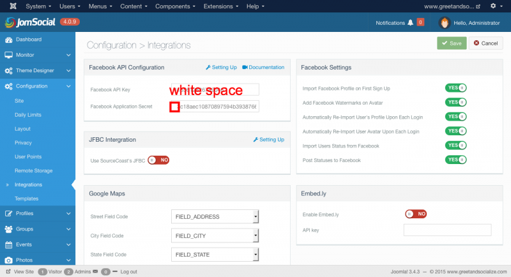The width and height of the screenshot is (511, 277).
Task: Enable the Embed.ly switch
Action: (416, 214)
